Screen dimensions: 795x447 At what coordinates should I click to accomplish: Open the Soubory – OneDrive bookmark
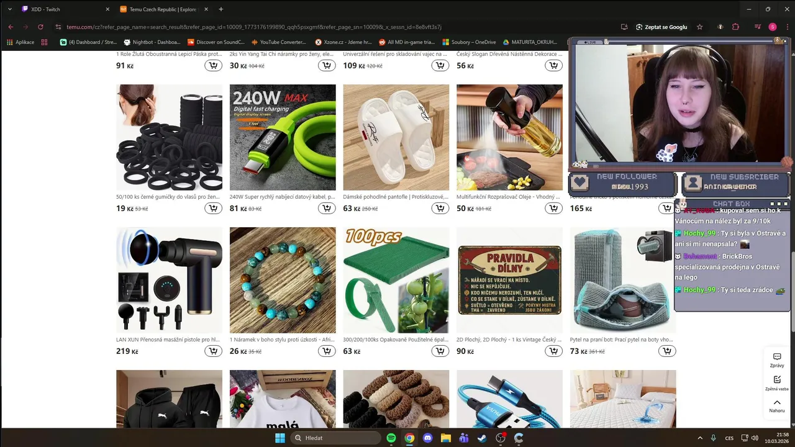click(x=469, y=42)
